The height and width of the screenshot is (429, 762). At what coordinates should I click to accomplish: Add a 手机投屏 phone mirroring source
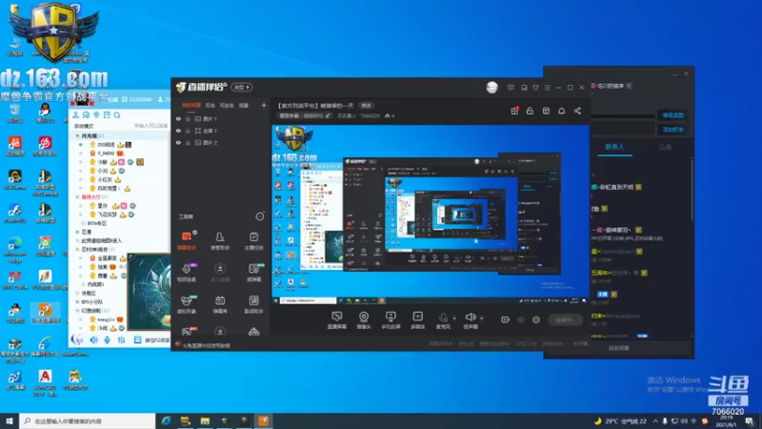[391, 320]
